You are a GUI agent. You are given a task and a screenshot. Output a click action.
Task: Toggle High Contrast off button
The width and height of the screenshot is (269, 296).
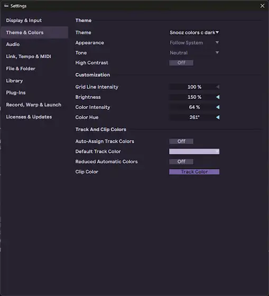pyautogui.click(x=181, y=63)
